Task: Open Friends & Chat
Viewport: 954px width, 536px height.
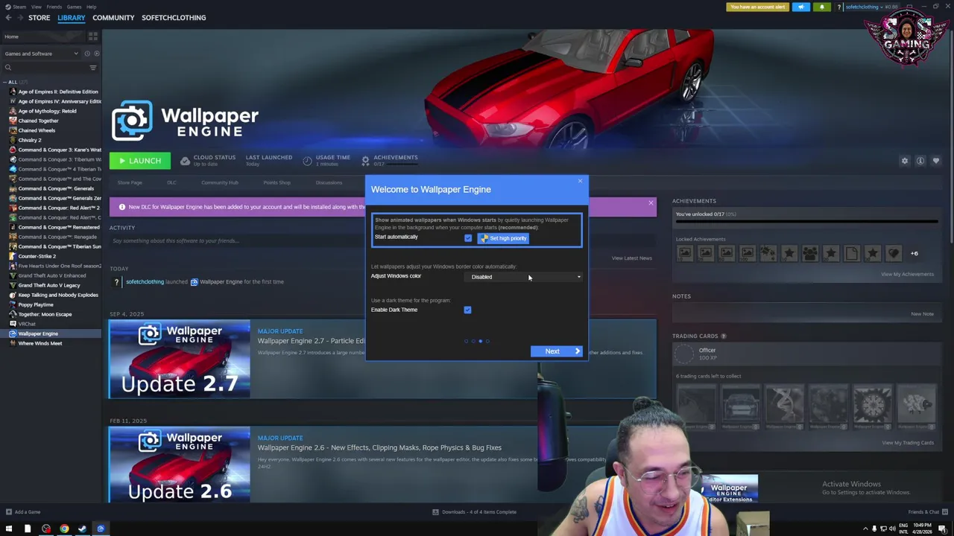Action: 927,511
